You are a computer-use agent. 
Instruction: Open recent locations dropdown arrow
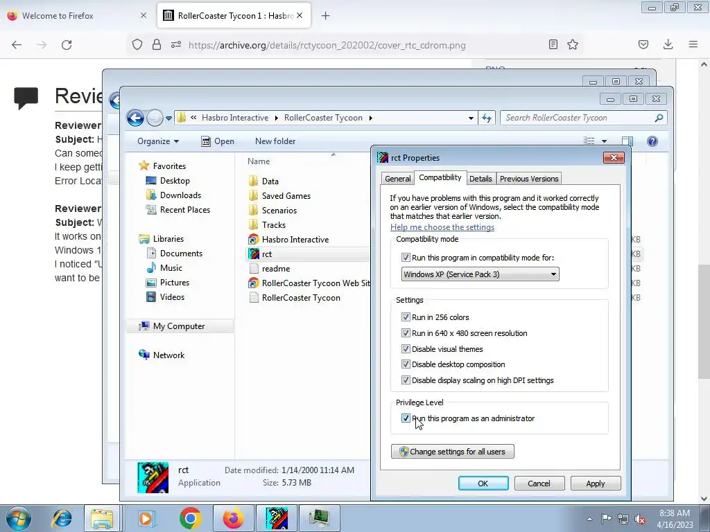tap(168, 118)
